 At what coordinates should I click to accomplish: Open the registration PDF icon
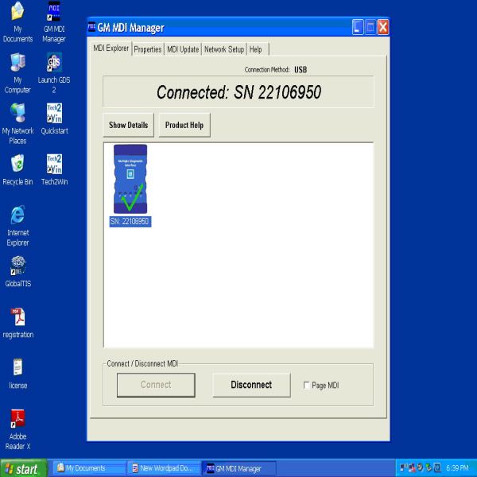click(17, 316)
